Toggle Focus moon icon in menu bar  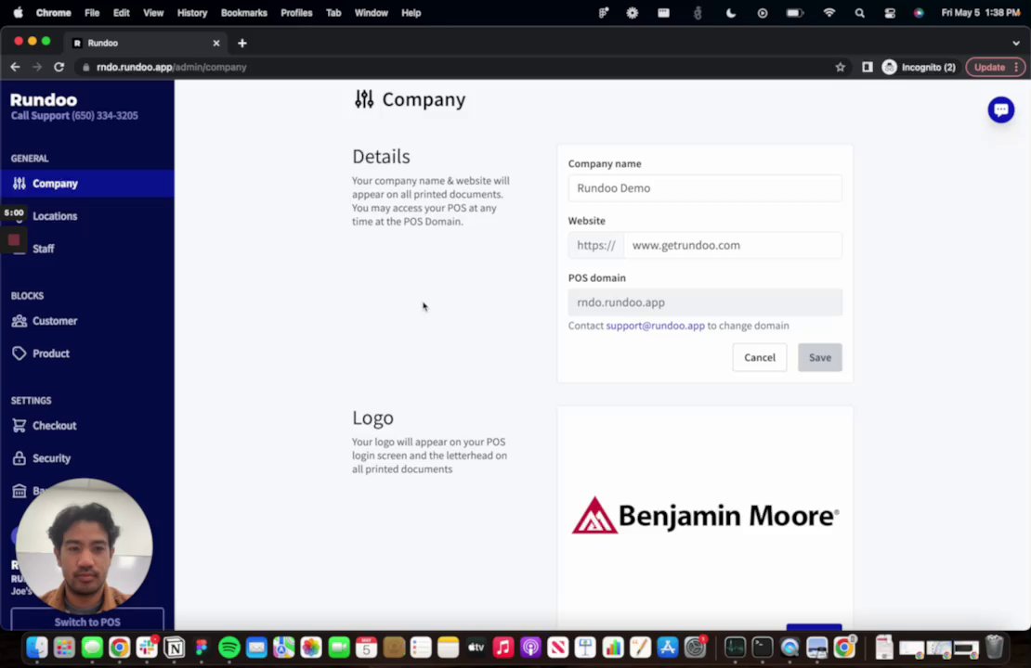(730, 12)
